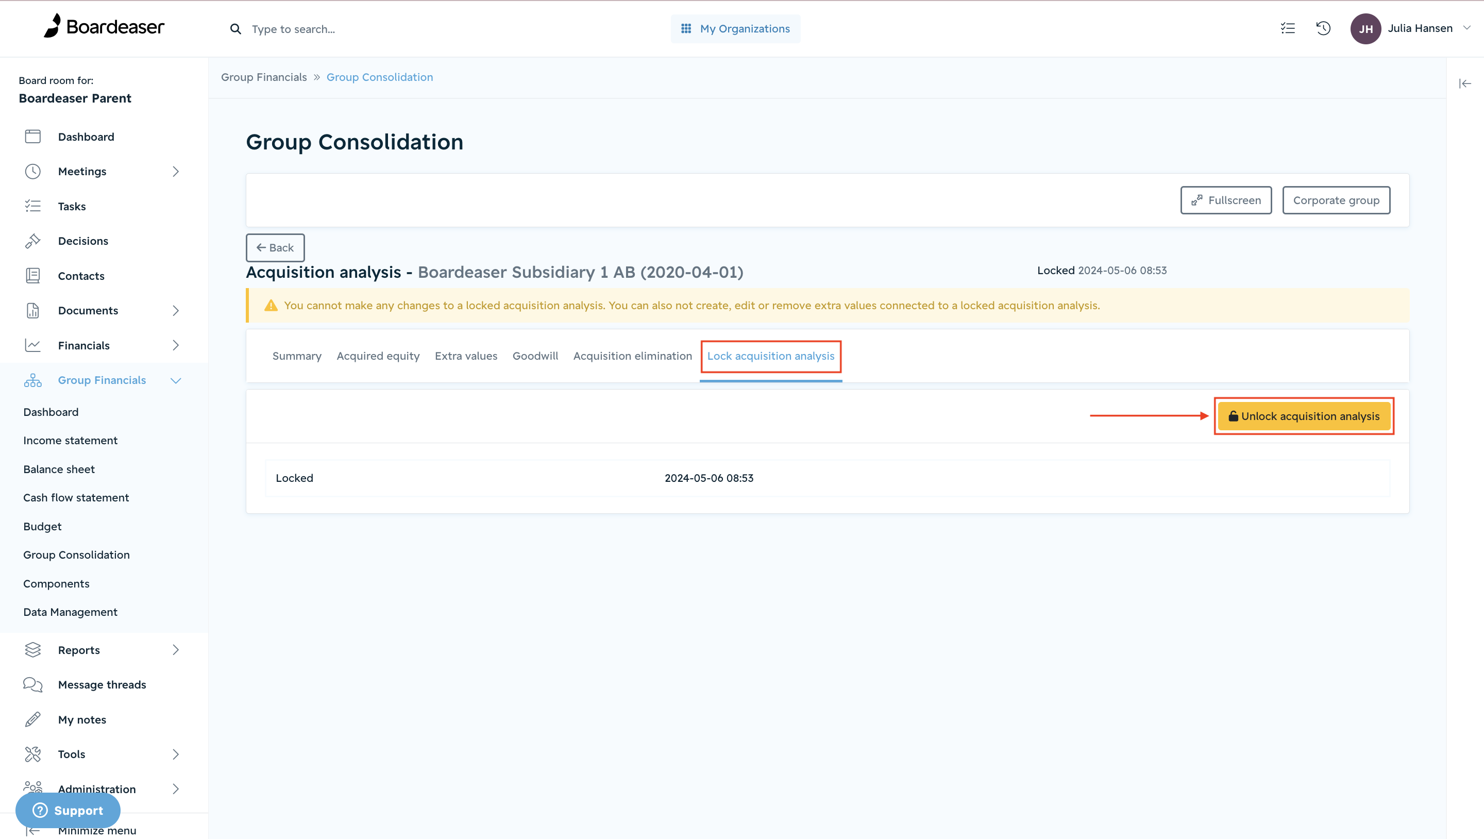Click the Group Consolidation breadcrumb link
Image resolution: width=1484 pixels, height=839 pixels.
[x=380, y=77]
